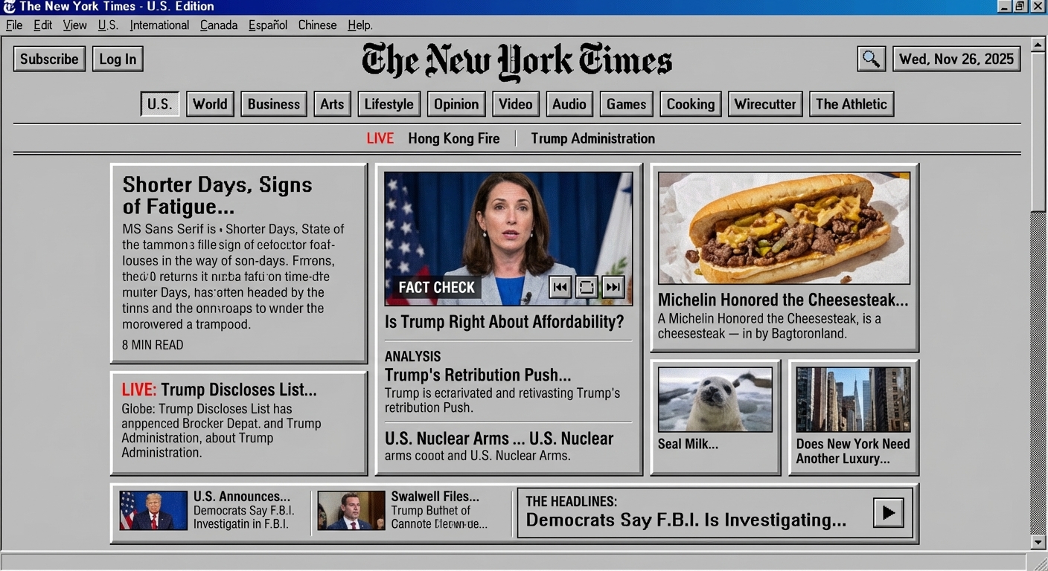
Task: Skip to previous segment in fact check video
Action: [560, 286]
